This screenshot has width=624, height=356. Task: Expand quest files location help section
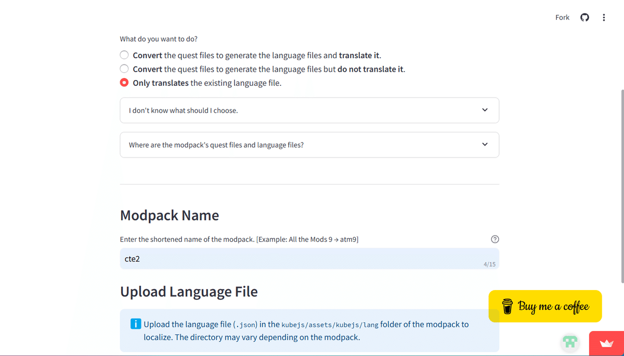tap(309, 144)
